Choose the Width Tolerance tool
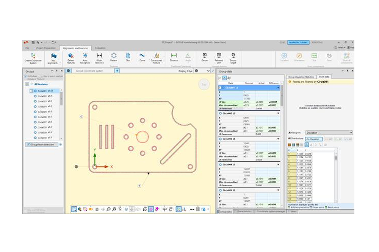Viewport: 379px width, 252px height. [x=99, y=56]
